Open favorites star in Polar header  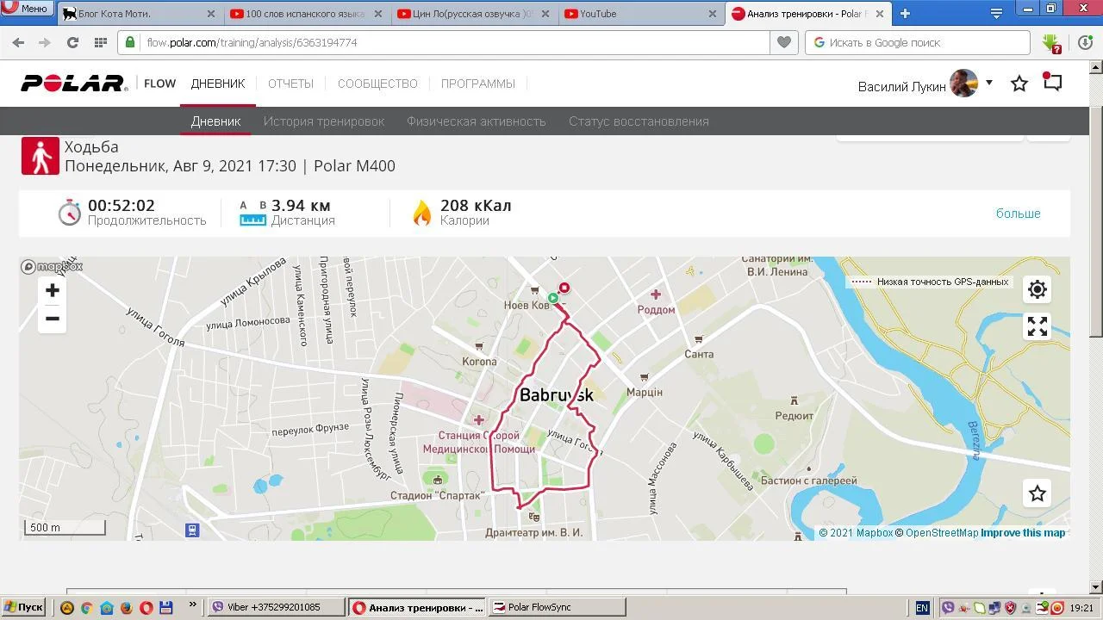pos(1019,84)
